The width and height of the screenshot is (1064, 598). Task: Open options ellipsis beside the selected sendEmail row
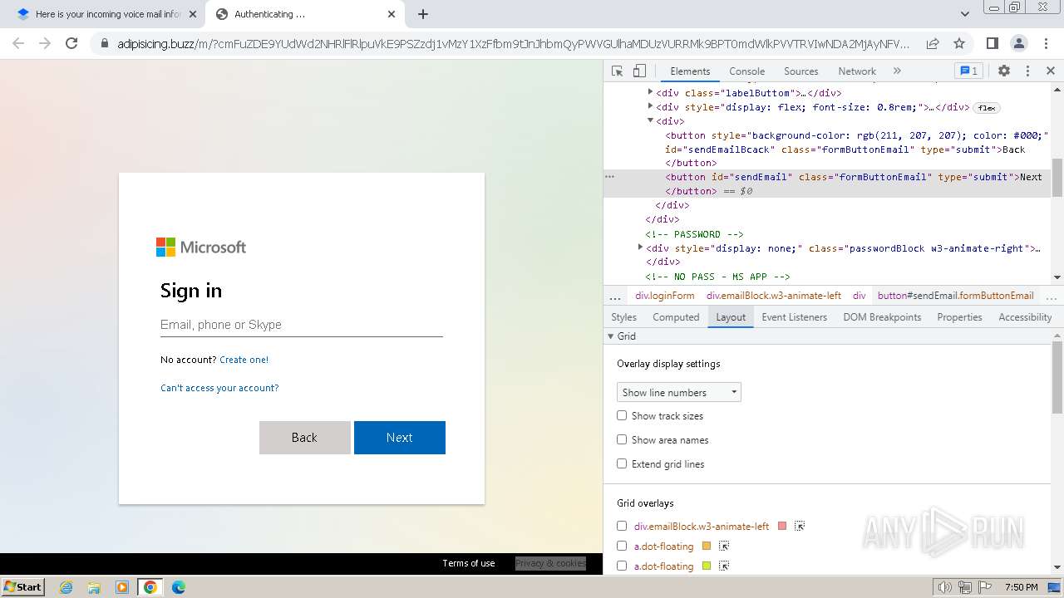tap(609, 177)
